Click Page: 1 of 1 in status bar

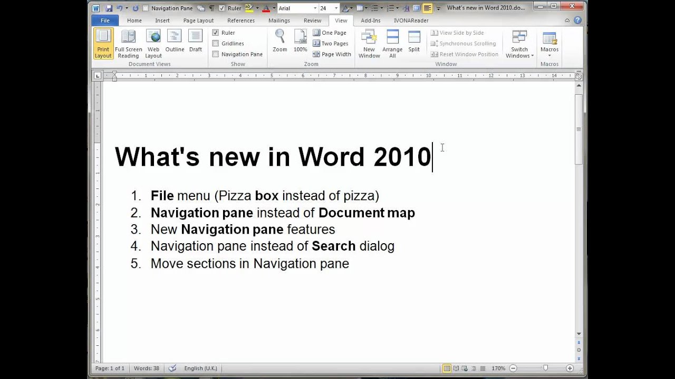coord(110,368)
